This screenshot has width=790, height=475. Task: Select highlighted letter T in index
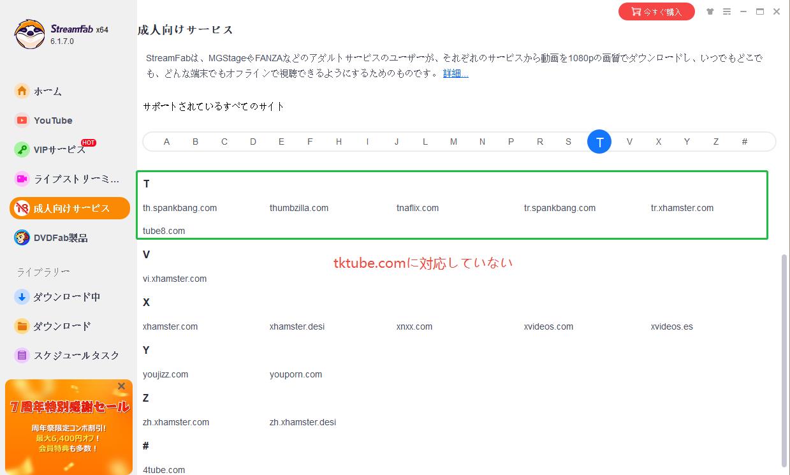599,142
